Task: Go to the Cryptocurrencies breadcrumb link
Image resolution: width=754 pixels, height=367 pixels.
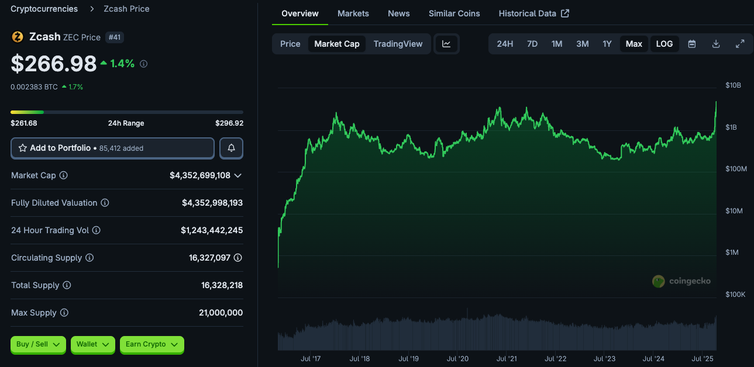Action: [x=44, y=9]
